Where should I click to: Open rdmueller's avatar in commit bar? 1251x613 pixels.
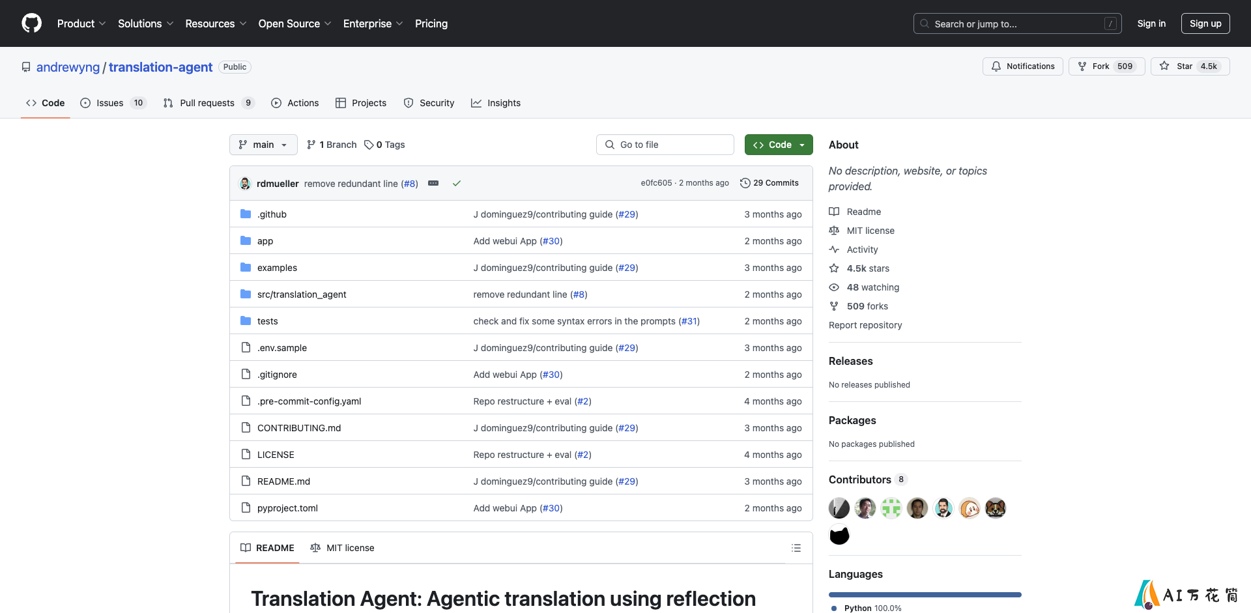click(245, 183)
